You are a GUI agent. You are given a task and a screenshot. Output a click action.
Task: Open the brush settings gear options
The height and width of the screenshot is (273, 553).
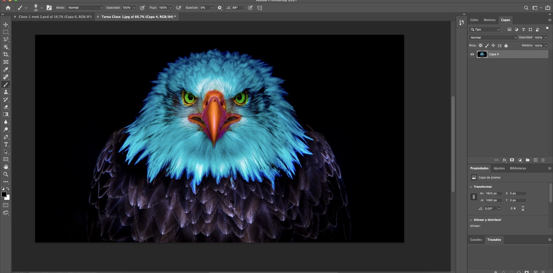(220, 8)
